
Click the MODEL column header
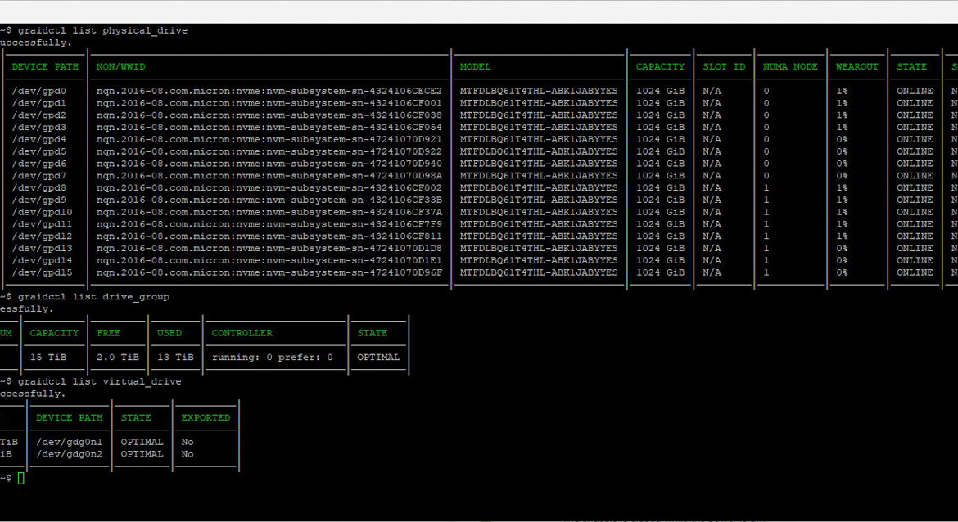coord(475,67)
